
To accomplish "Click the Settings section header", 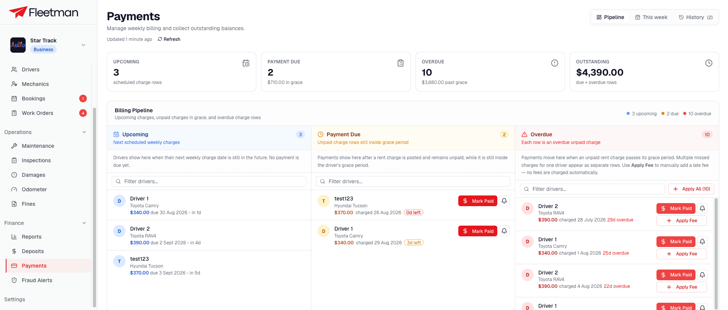I will (15, 299).
